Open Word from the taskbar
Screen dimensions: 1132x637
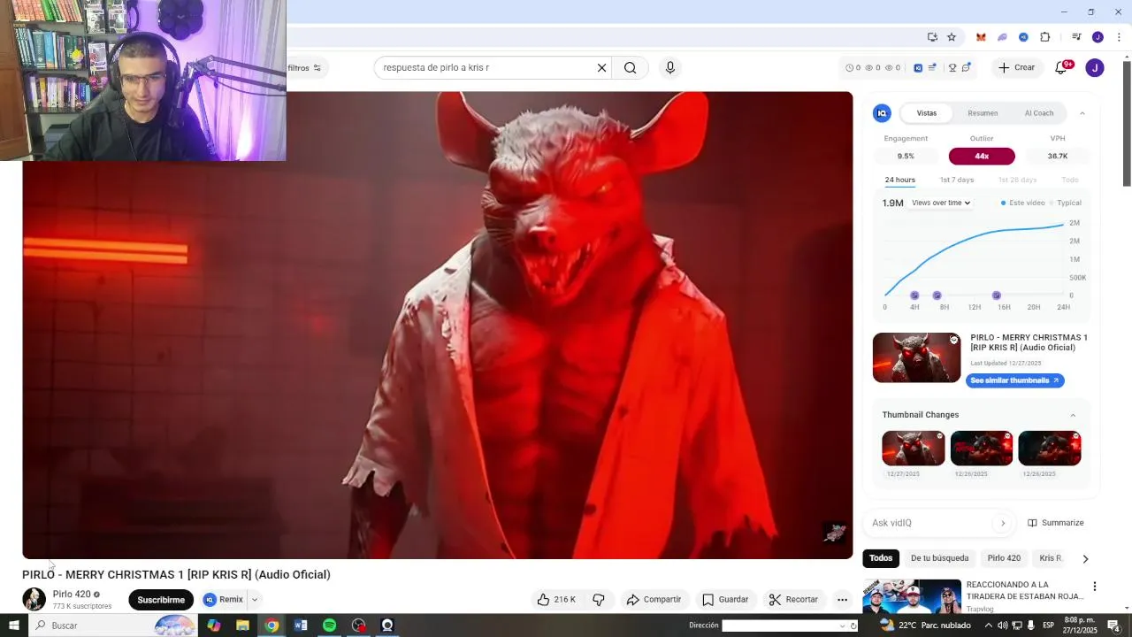[301, 625]
